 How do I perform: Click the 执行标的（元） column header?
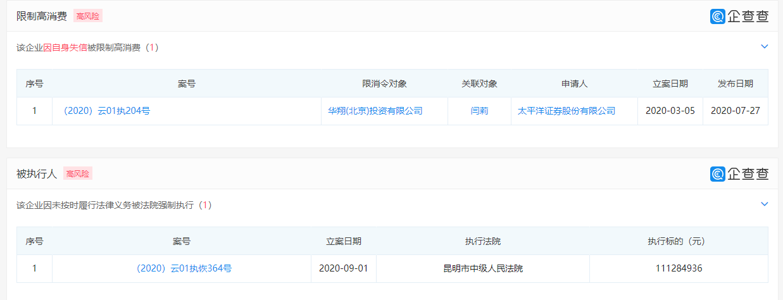point(679,241)
